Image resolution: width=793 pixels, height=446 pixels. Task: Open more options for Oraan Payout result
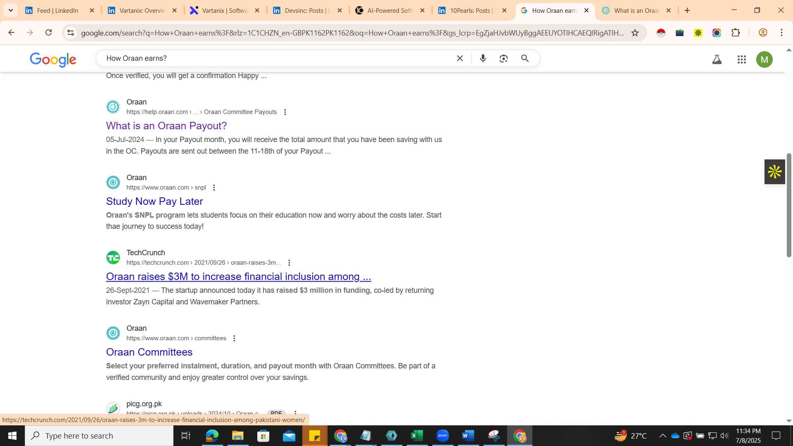[285, 112]
